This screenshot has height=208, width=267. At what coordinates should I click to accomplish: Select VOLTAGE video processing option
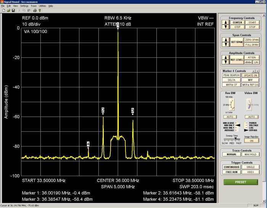point(254,125)
